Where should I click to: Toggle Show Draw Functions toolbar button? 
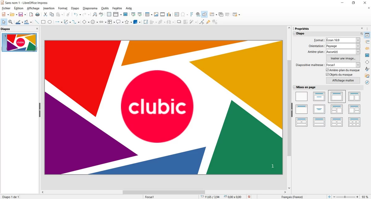pyautogui.click(x=204, y=15)
